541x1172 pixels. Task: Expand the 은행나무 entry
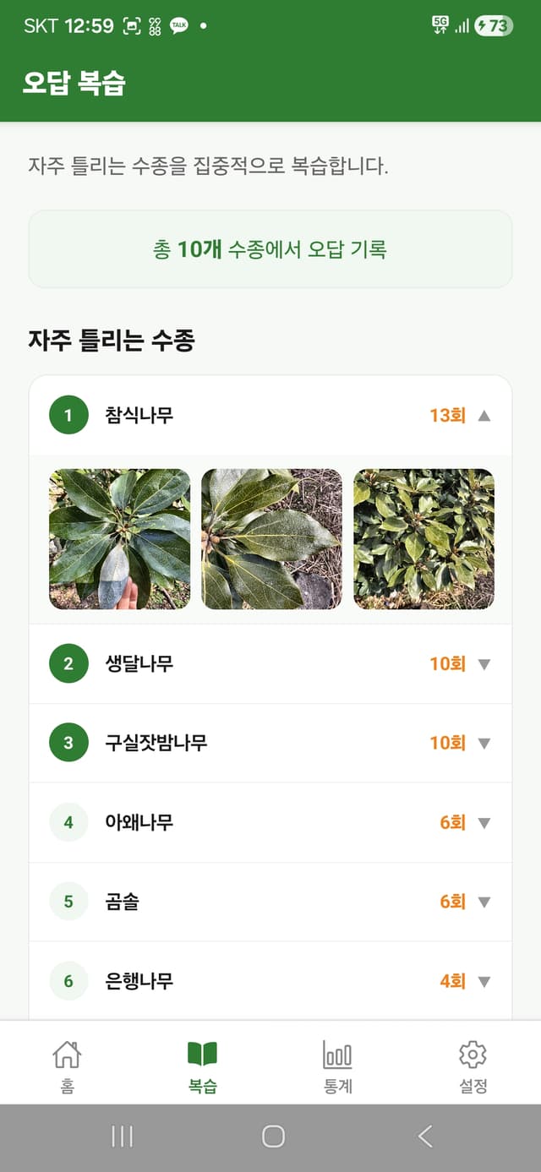(483, 979)
